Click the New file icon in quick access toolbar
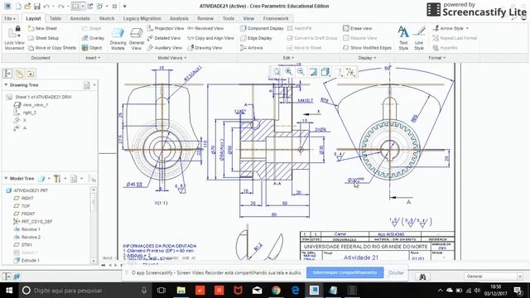The height and width of the screenshot is (298, 530). [x=18, y=6]
